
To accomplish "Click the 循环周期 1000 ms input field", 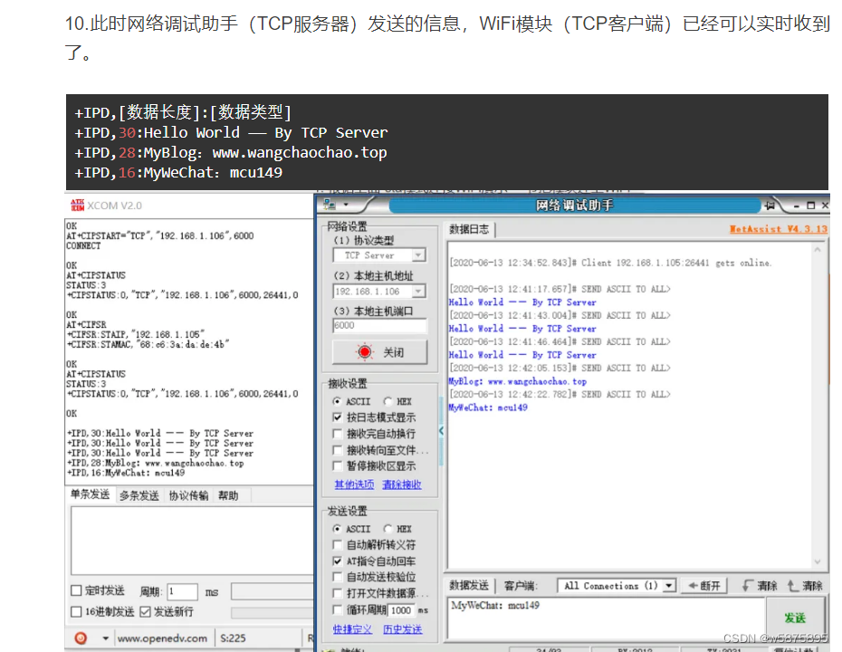I will click(x=402, y=610).
